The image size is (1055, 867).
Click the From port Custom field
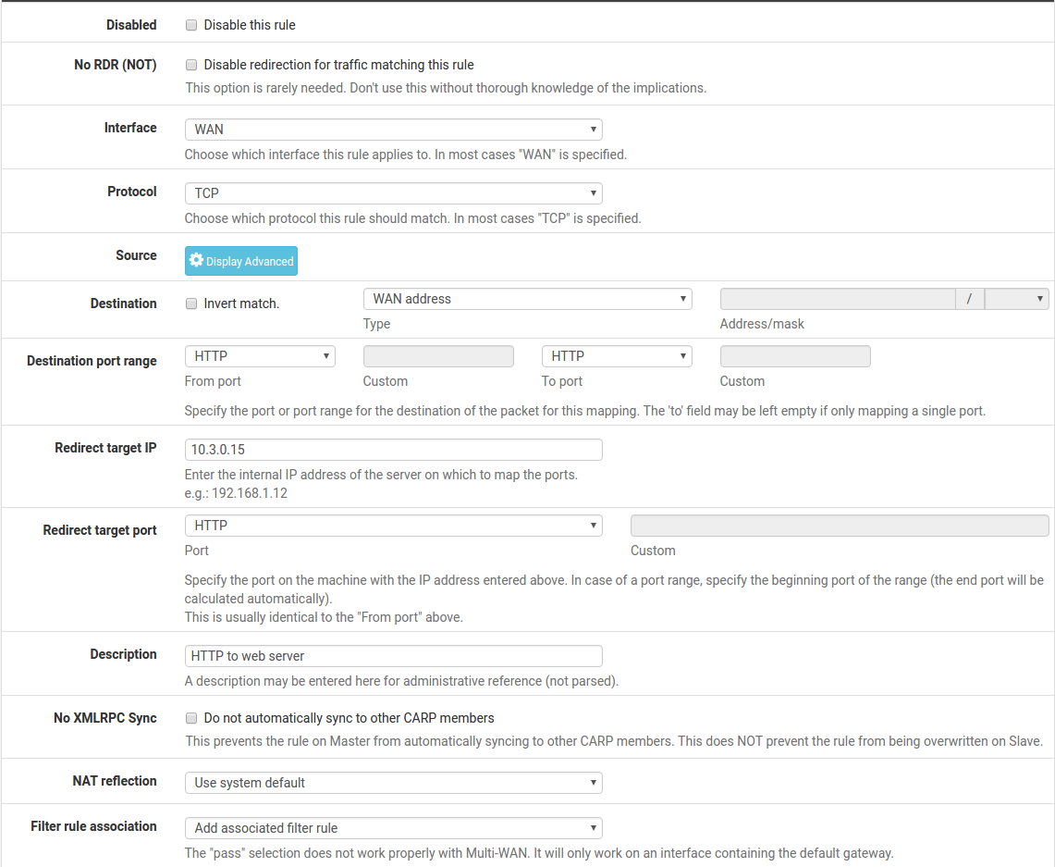pyautogui.click(x=438, y=356)
